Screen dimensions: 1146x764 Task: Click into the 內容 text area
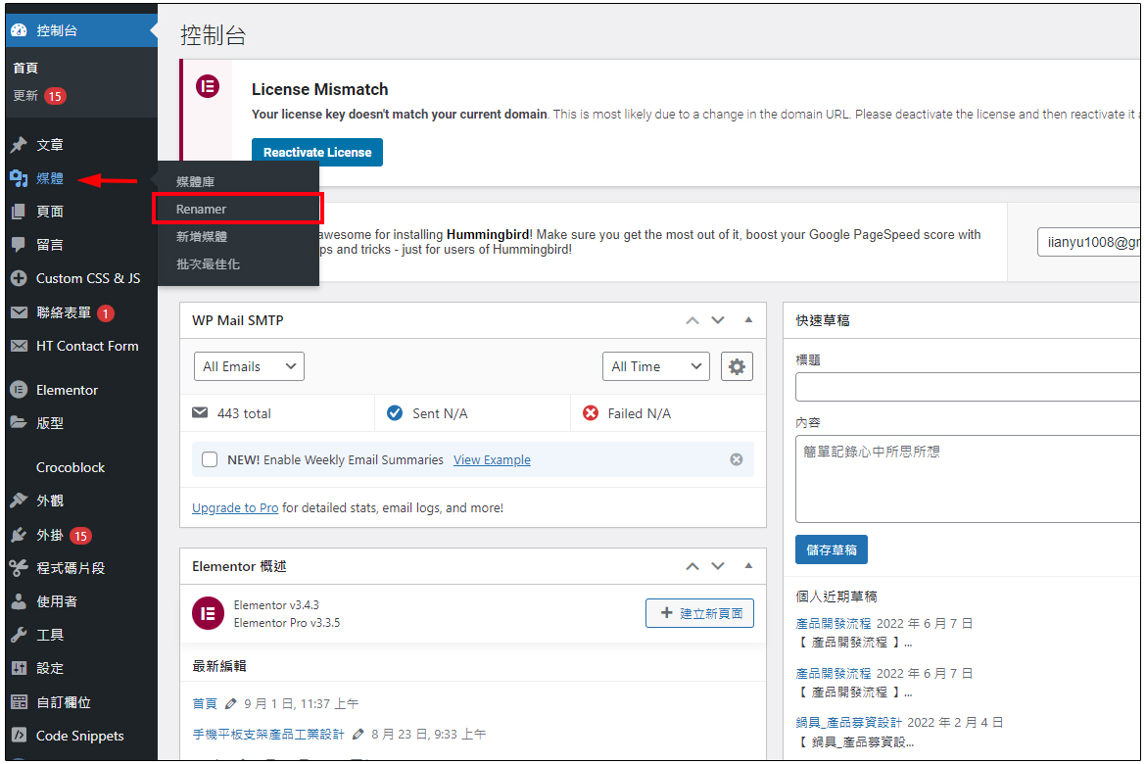tap(968, 479)
